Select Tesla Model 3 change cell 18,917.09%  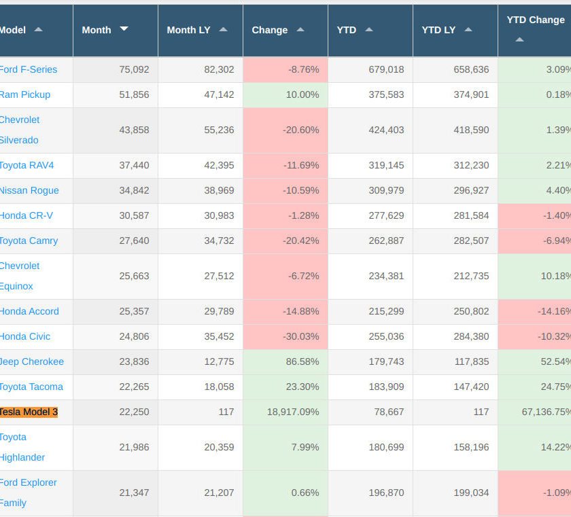point(285,412)
